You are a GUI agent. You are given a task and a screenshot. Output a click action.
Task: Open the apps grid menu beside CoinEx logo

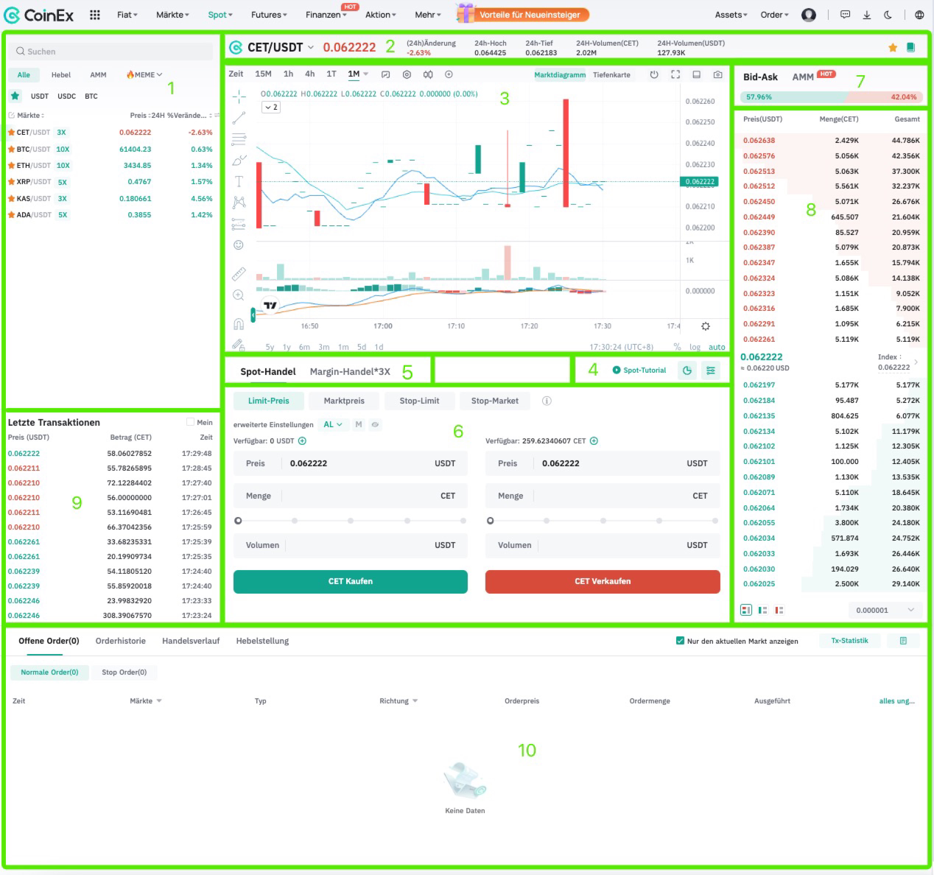pyautogui.click(x=95, y=15)
